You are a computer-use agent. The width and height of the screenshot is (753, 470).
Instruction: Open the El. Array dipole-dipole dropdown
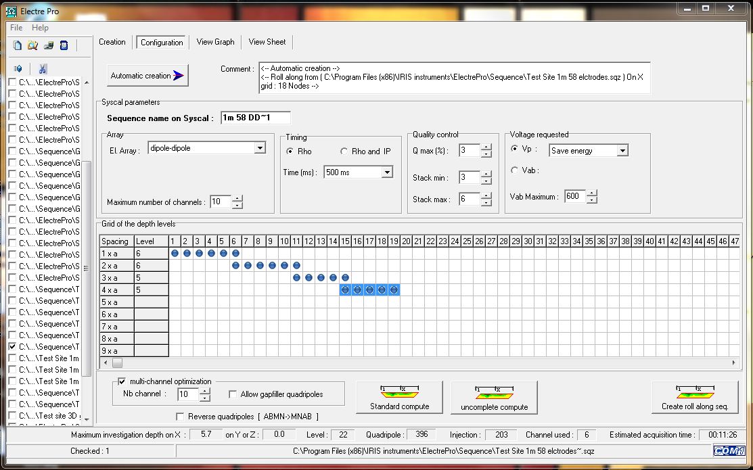coord(260,147)
